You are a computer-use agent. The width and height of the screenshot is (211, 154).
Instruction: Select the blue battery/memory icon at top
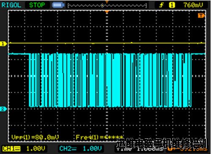pos(58,5)
